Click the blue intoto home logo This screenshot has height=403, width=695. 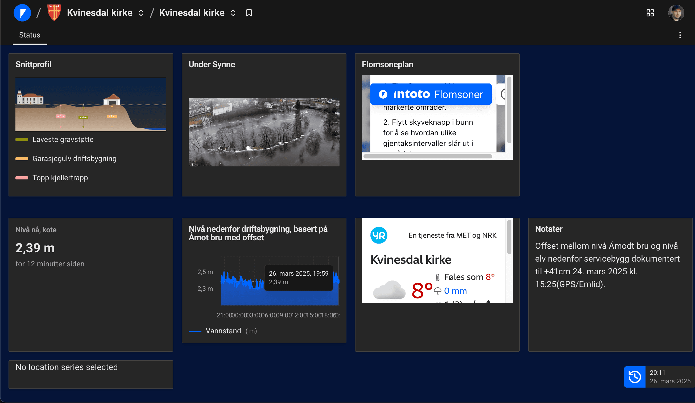click(x=22, y=13)
